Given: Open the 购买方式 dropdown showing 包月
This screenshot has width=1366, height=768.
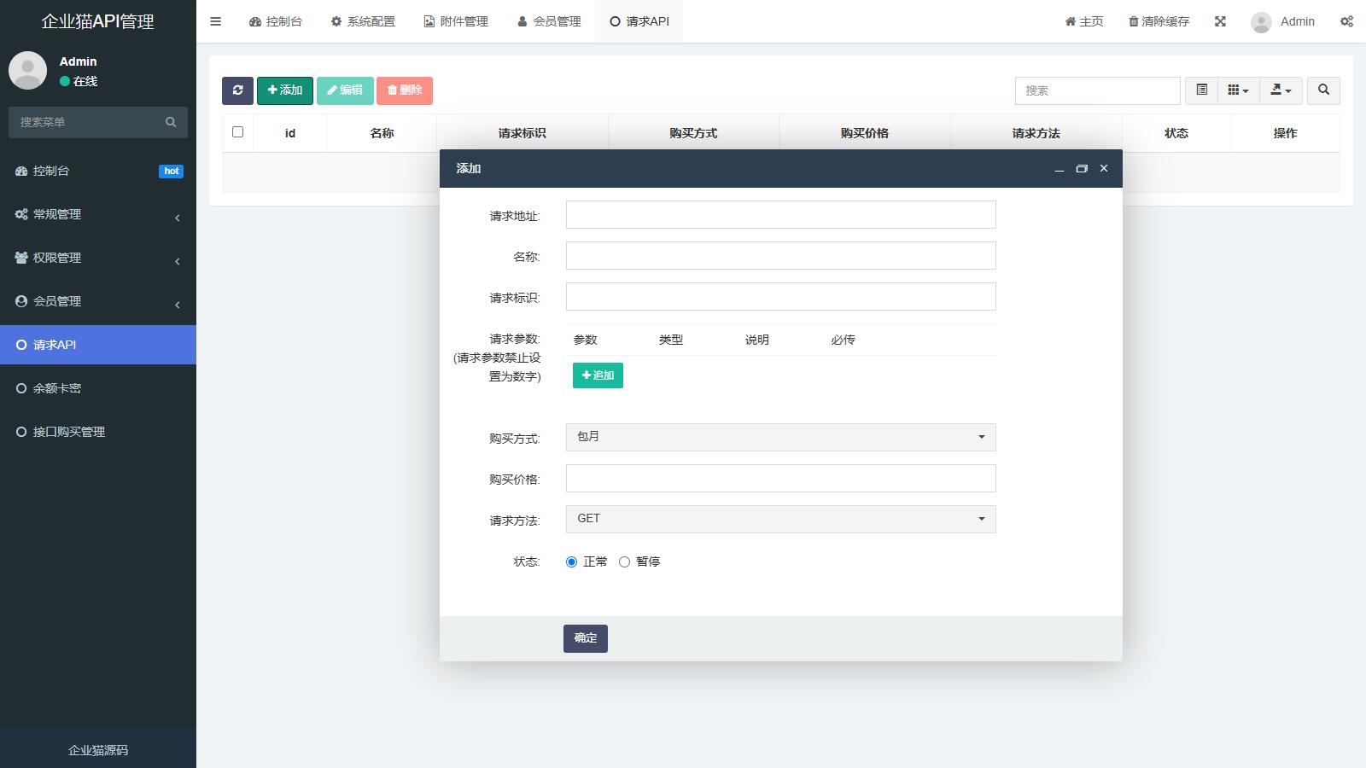Looking at the screenshot, I should pos(780,437).
